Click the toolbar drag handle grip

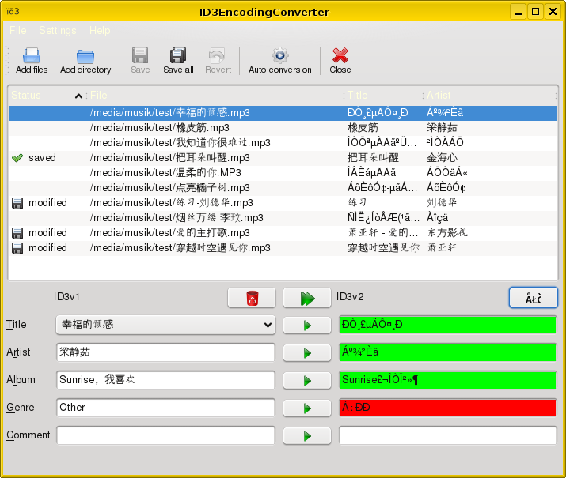tap(7, 60)
